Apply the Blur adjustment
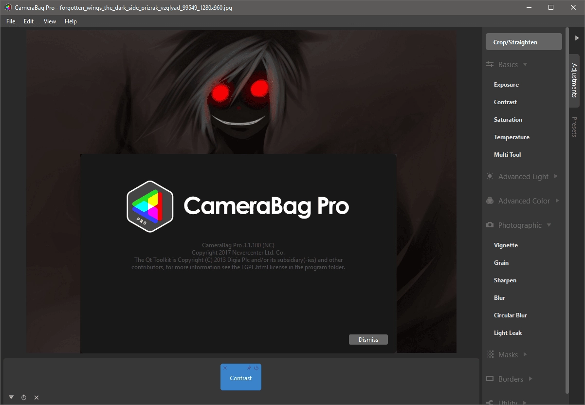This screenshot has width=585, height=405. tap(499, 298)
